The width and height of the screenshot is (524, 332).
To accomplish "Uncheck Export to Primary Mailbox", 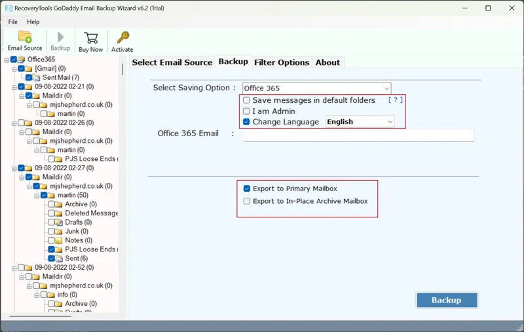I will [x=247, y=189].
